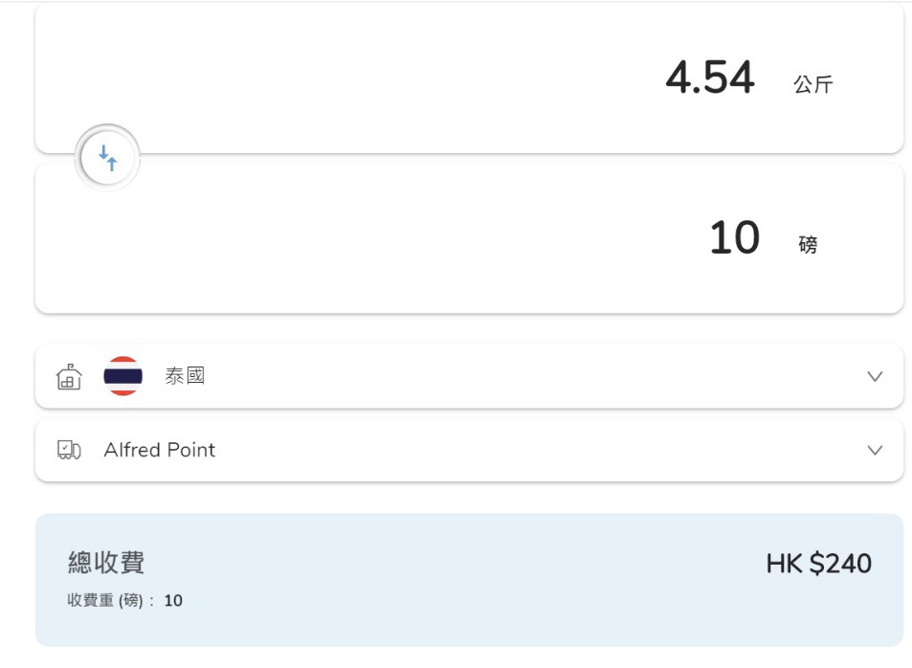Click the swap units arrows icon
The image size is (912, 668).
click(x=107, y=158)
